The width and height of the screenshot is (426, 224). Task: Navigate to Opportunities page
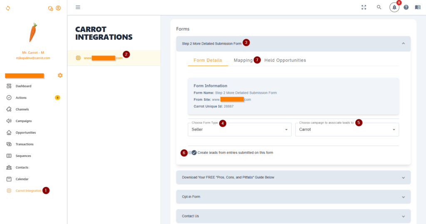point(25,133)
